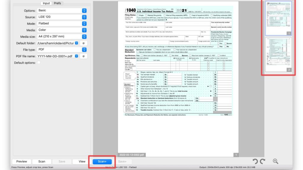Open the Options dropdown set to Basic
This screenshot has width=303, height=170.
62,10
